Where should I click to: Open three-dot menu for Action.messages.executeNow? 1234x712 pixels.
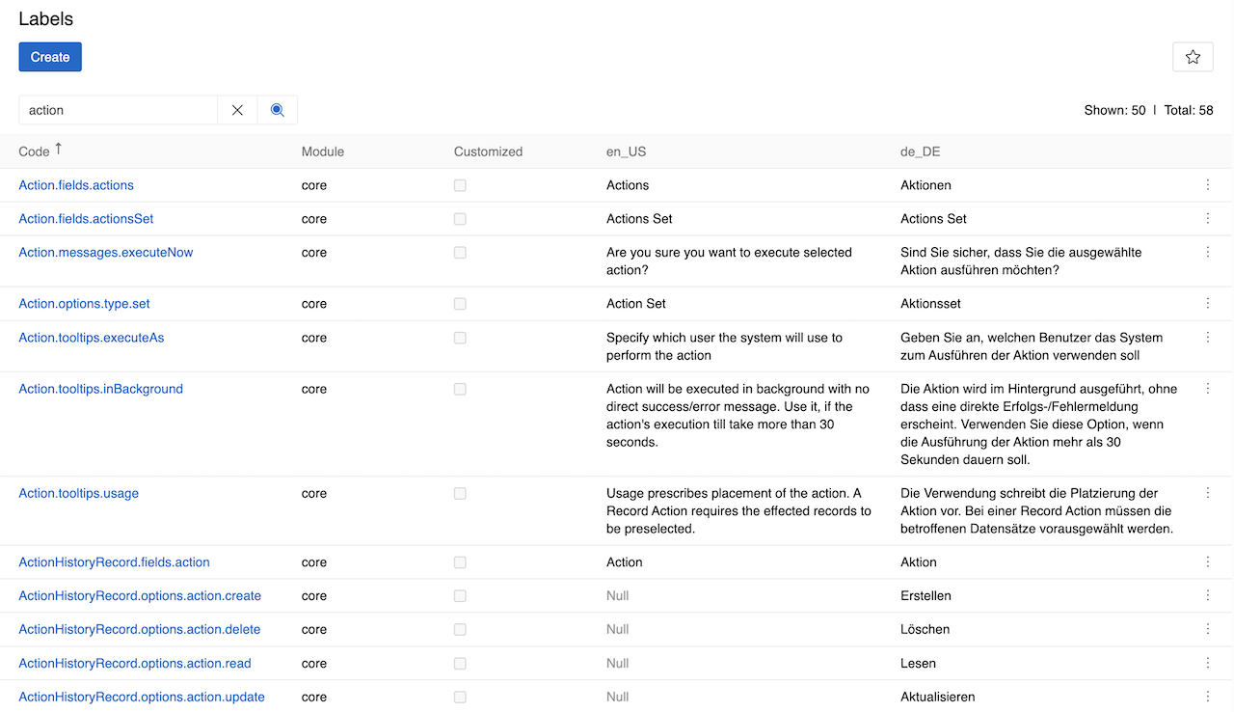[x=1207, y=252]
